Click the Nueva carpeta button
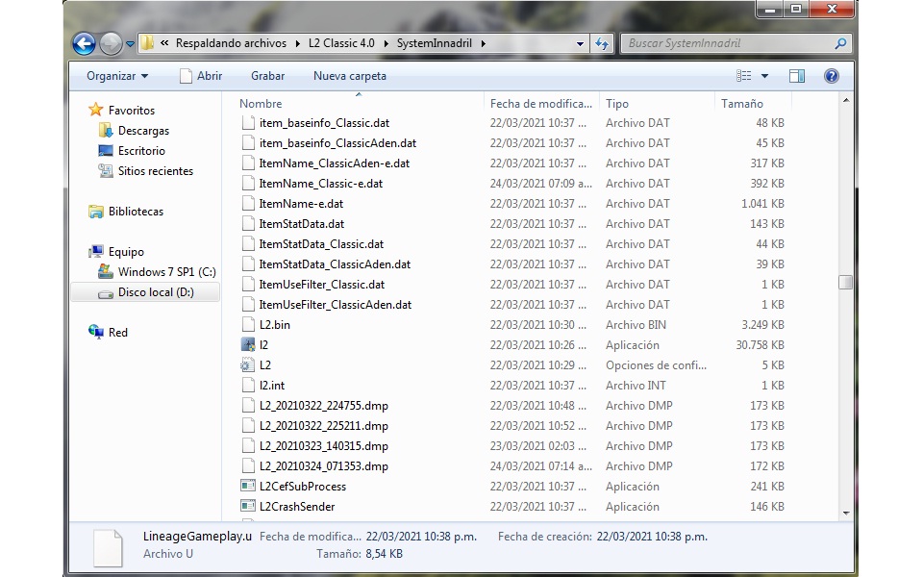 click(x=350, y=76)
